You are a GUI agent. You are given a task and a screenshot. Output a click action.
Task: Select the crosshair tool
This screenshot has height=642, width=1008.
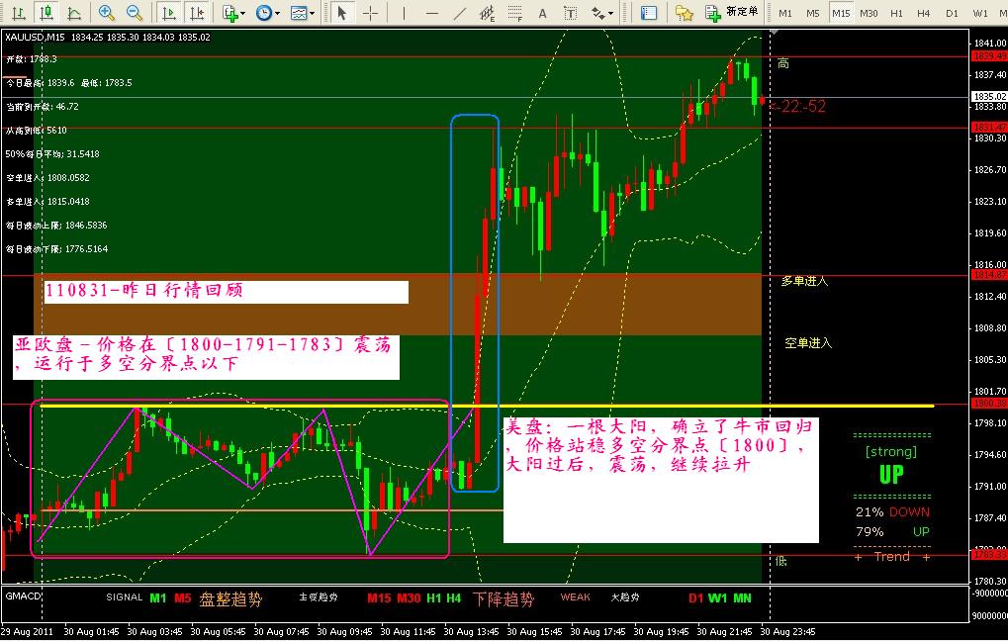(370, 13)
